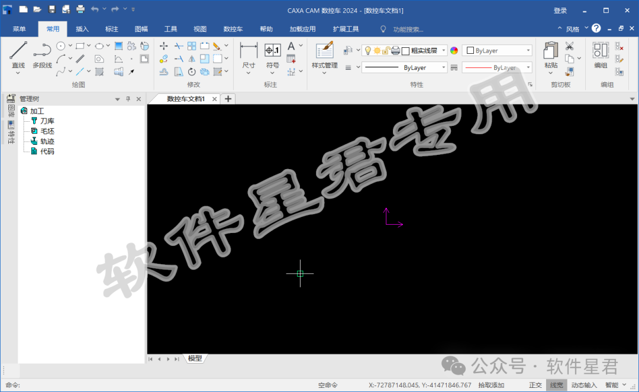The width and height of the screenshot is (639, 392).
Task: Select the 多段线 polyline tool
Action: 42,55
